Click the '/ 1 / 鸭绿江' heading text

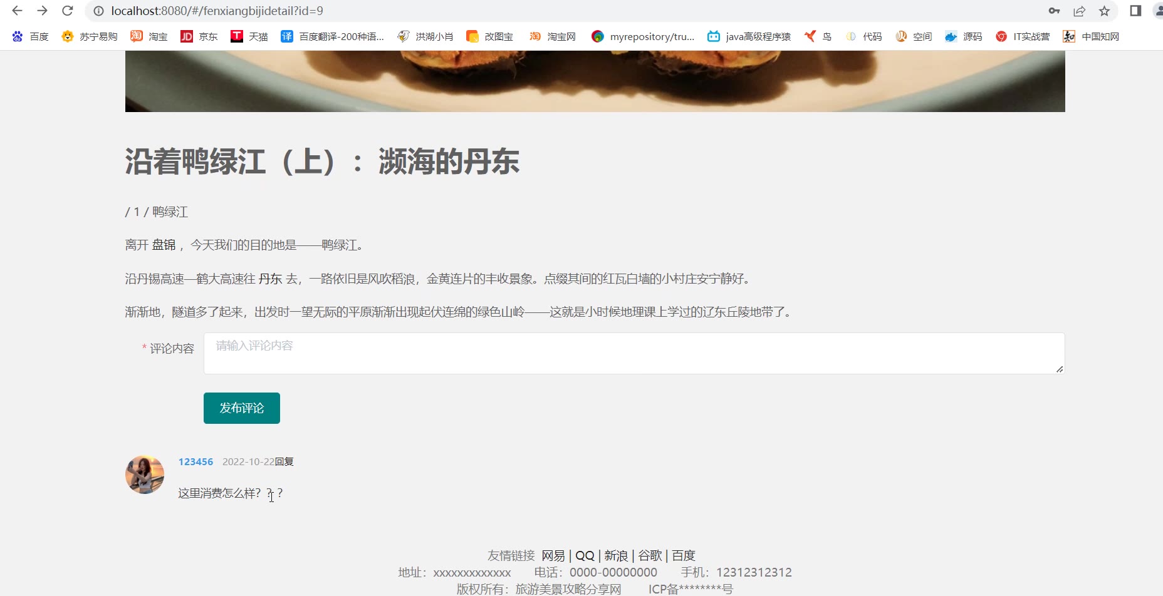pos(157,212)
